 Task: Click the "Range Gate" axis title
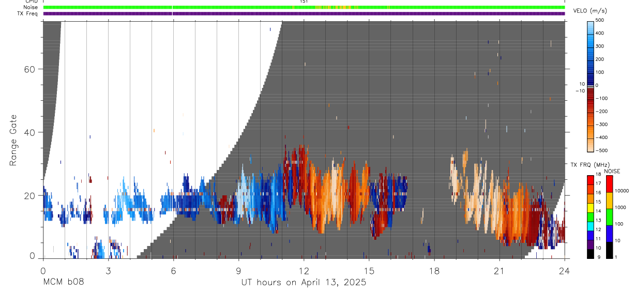tap(13, 140)
